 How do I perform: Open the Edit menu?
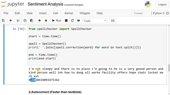17,13
